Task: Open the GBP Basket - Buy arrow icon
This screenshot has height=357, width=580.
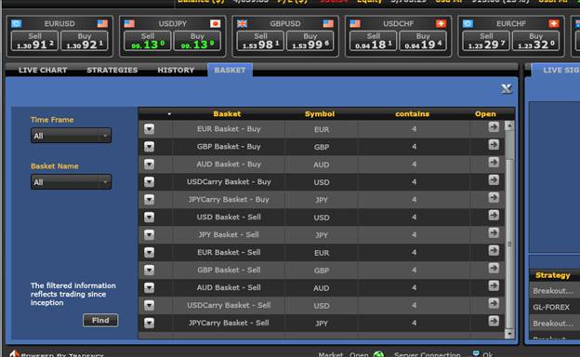Action: (494, 145)
